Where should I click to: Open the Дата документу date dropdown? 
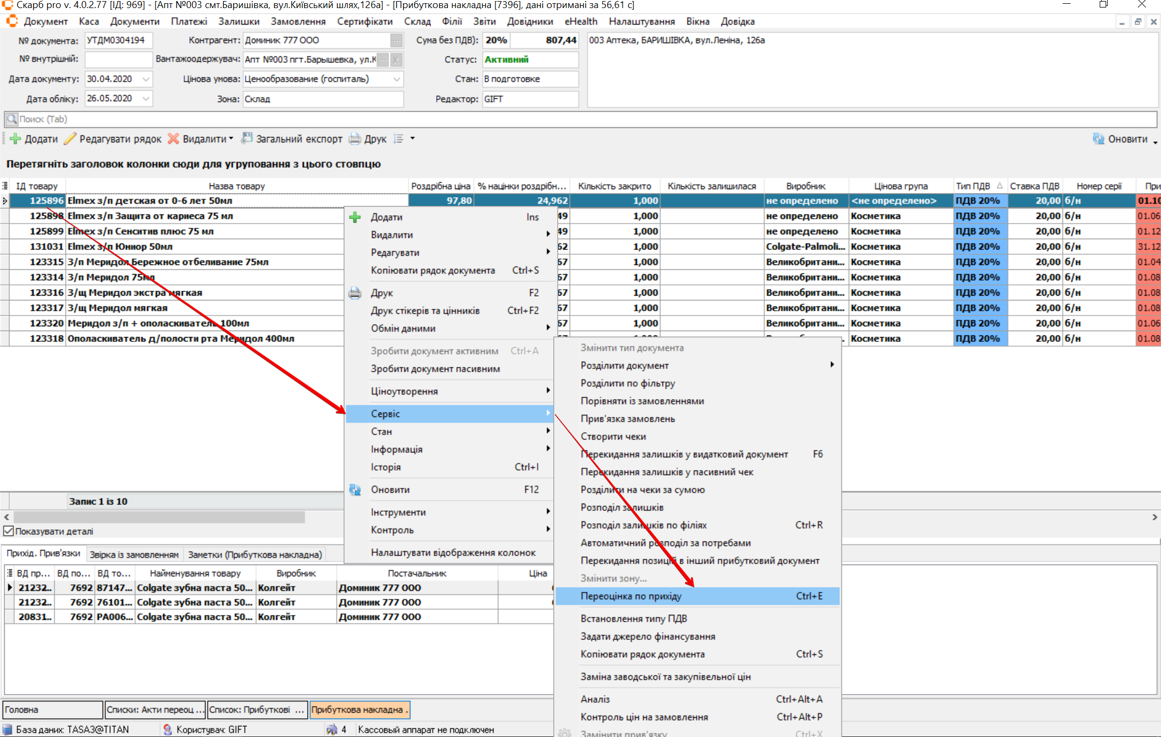(146, 79)
